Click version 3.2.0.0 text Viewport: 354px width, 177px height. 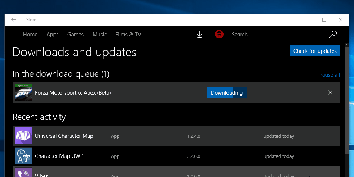coord(194,156)
